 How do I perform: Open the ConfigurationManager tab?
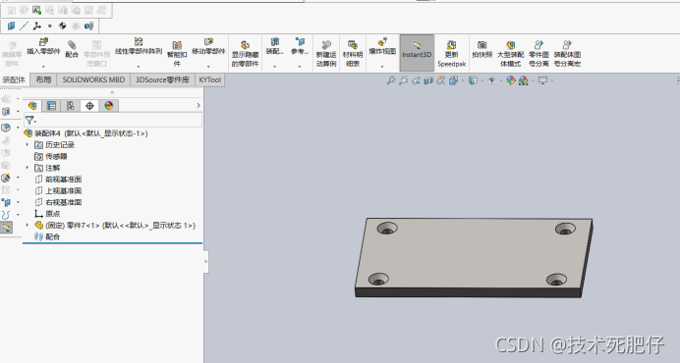(x=70, y=106)
